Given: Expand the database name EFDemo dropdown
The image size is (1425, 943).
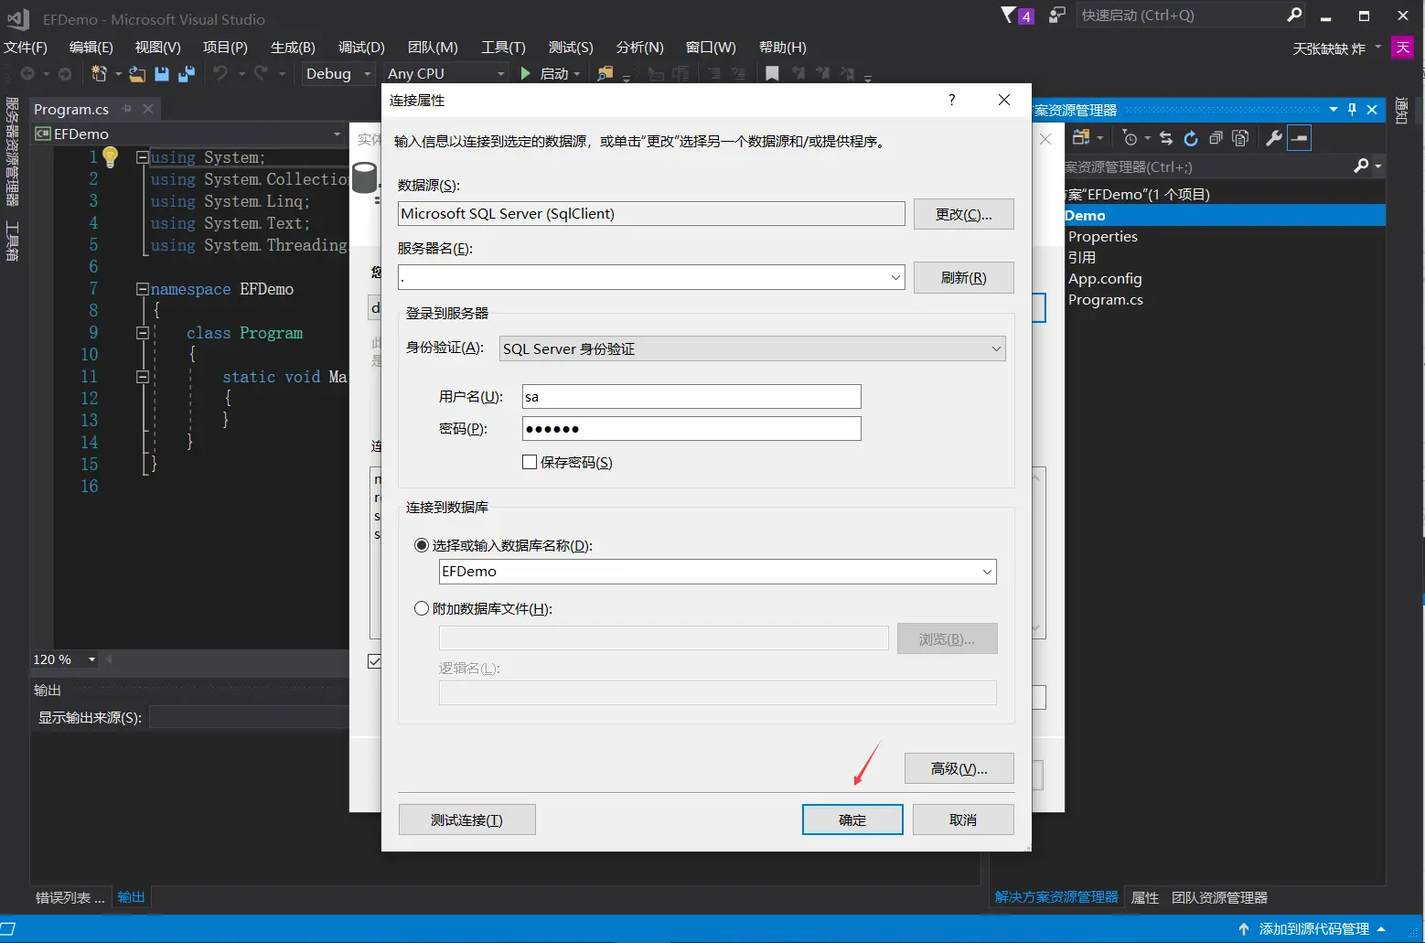Looking at the screenshot, I should 987,572.
